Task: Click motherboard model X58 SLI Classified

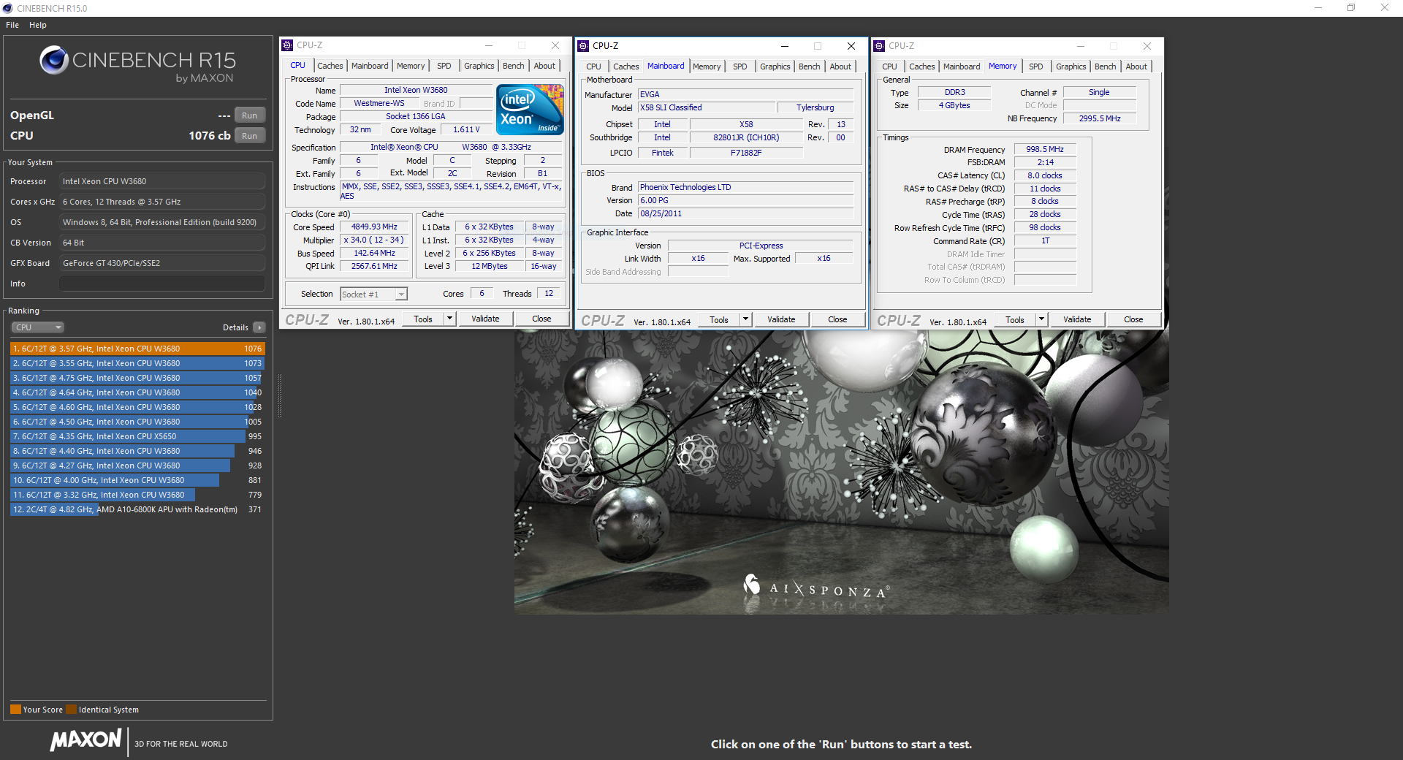Action: pos(706,107)
